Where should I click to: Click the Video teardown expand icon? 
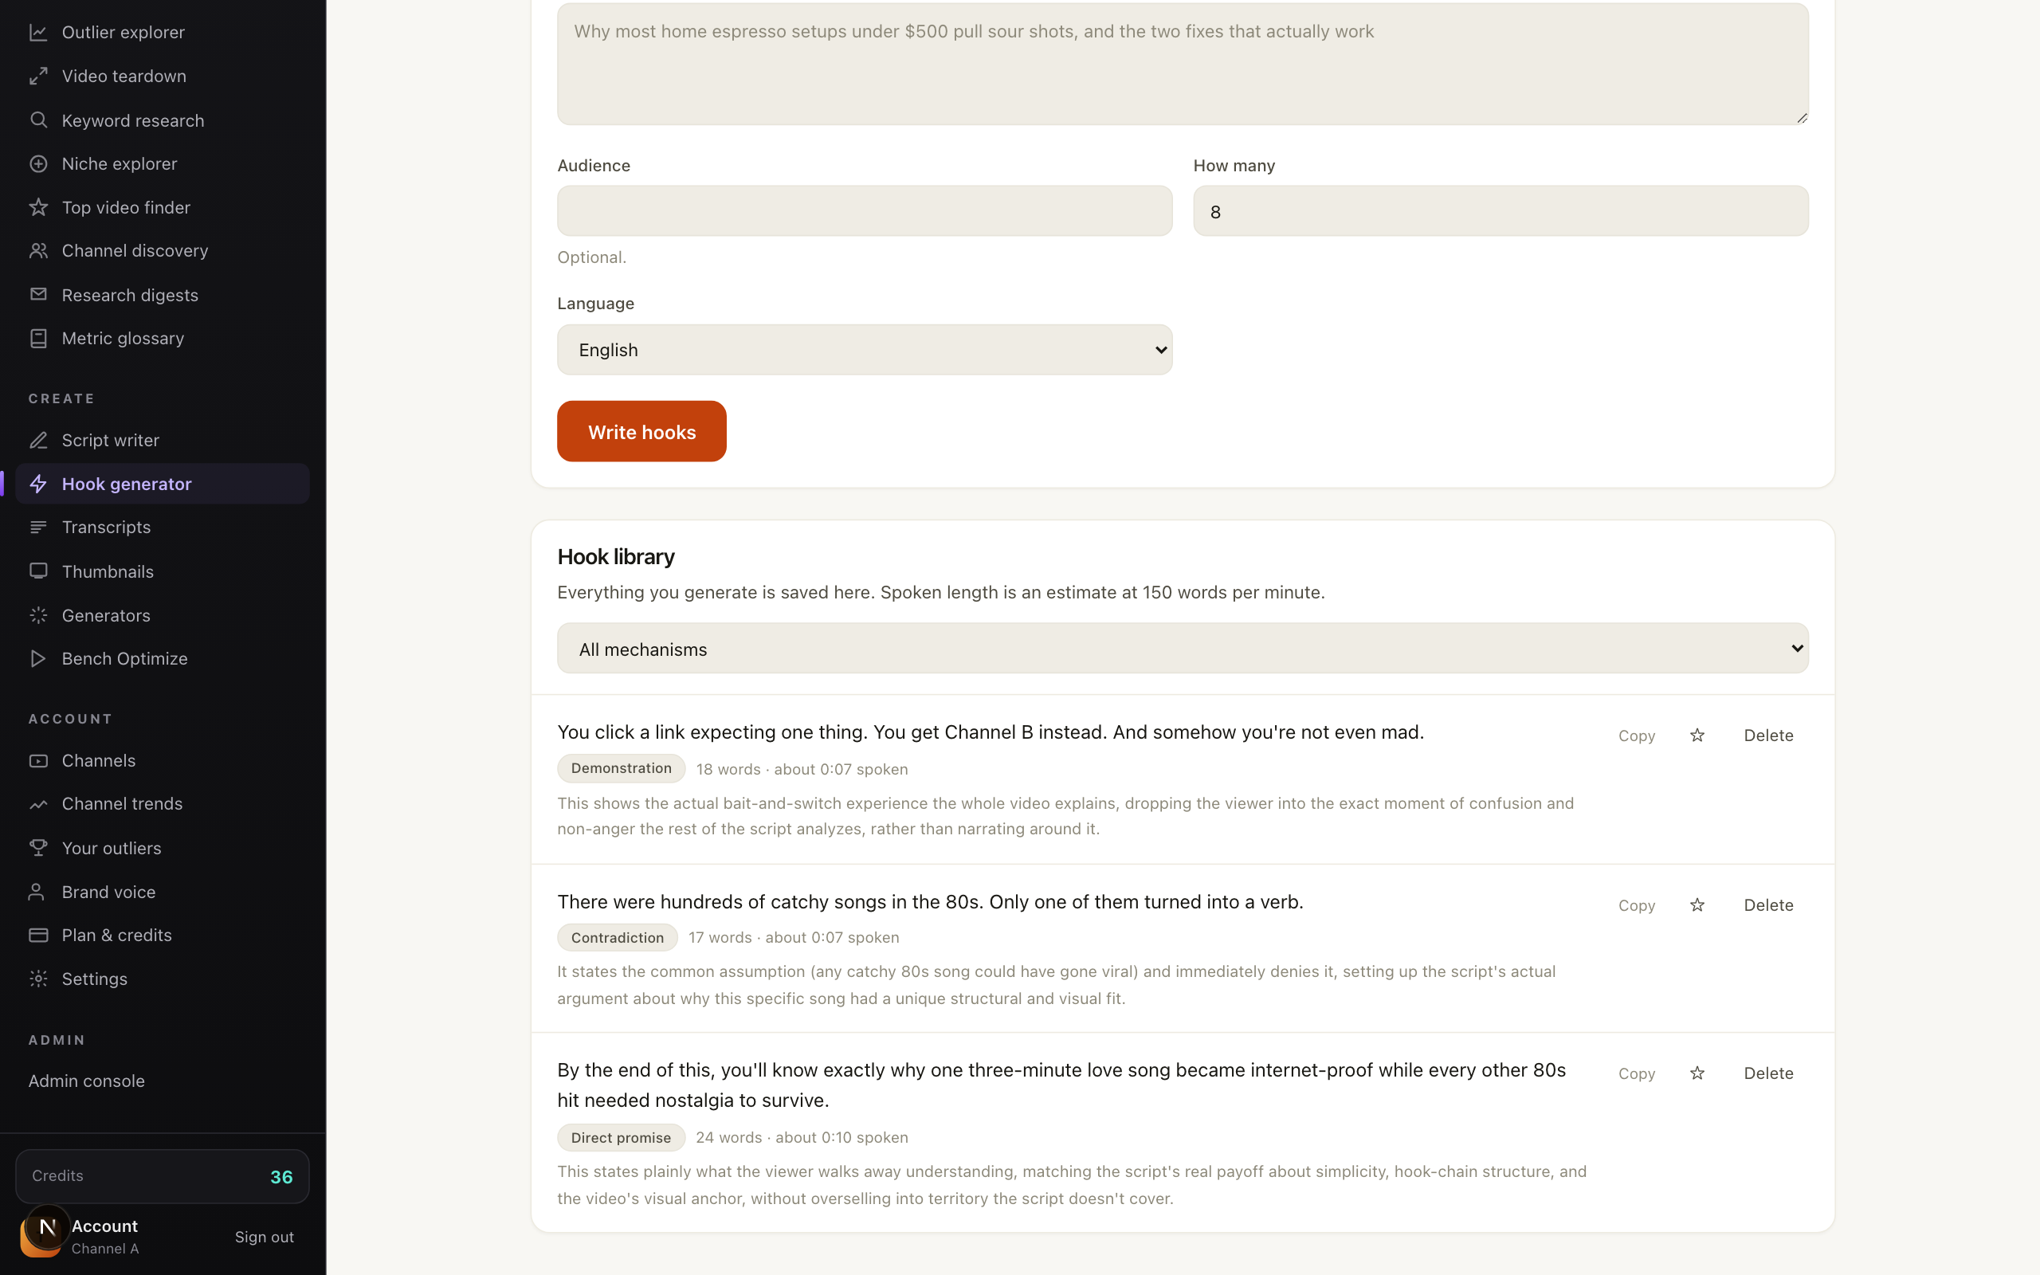click(38, 76)
